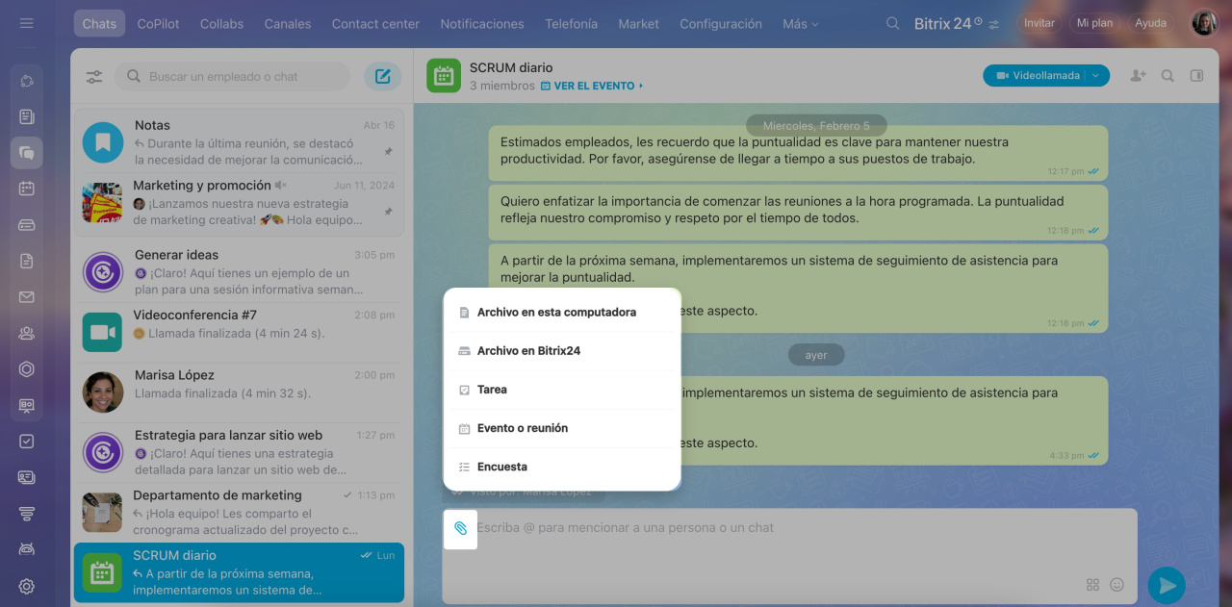This screenshot has height=607, width=1232.
Task: Open Mi plan button
Action: pos(1095,23)
